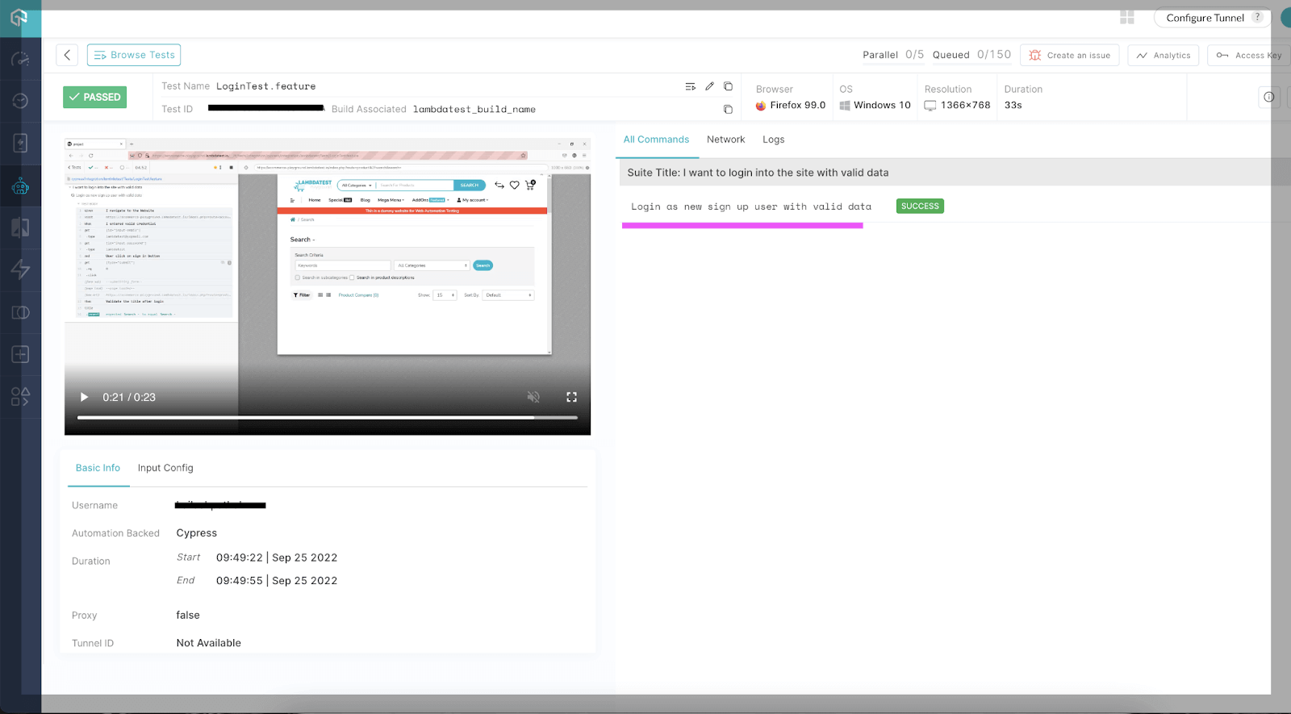Click the Cypress automation backend value

coord(197,533)
